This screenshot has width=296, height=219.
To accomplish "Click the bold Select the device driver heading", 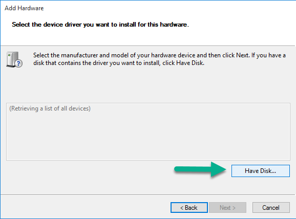I will [x=100, y=25].
